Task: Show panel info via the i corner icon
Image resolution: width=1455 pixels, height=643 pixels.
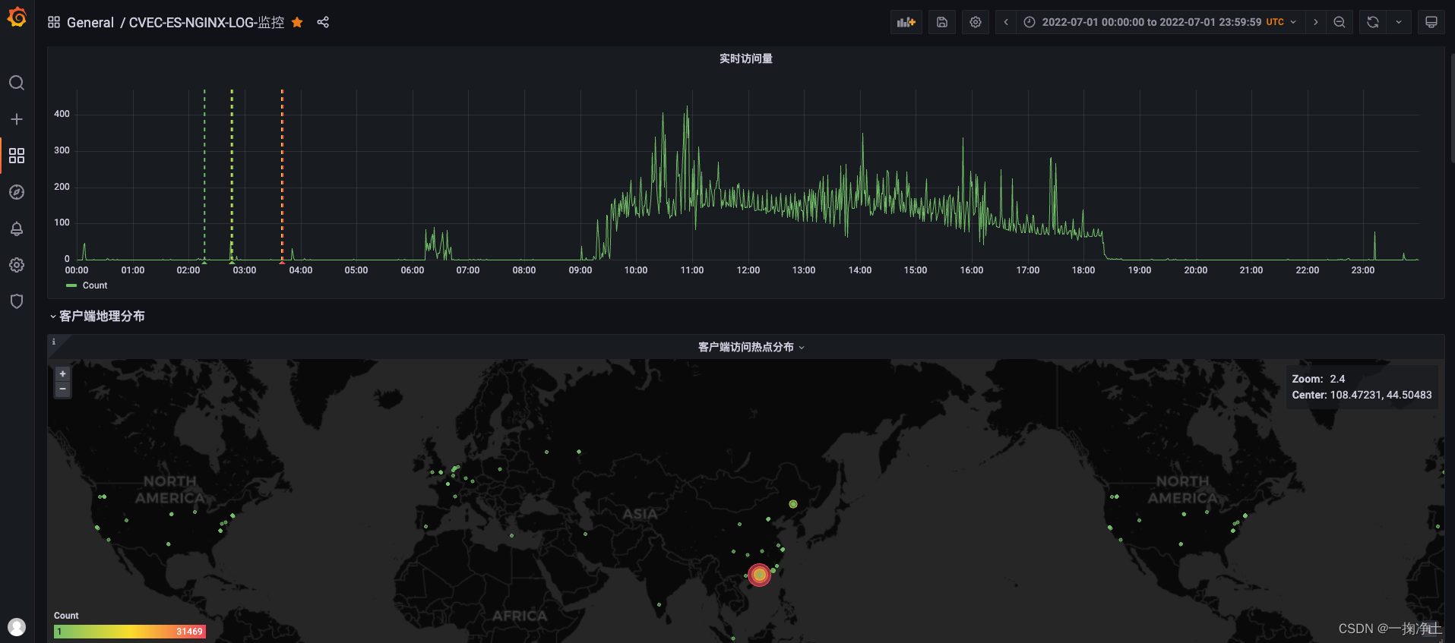Action: [53, 342]
